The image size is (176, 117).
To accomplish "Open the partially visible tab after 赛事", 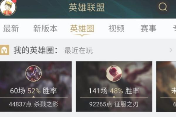I will tap(174, 29).
